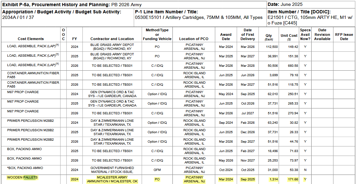Screen dimensions: 356x184
Task: Select unit cost 151.38
Action: [x=293, y=56]
